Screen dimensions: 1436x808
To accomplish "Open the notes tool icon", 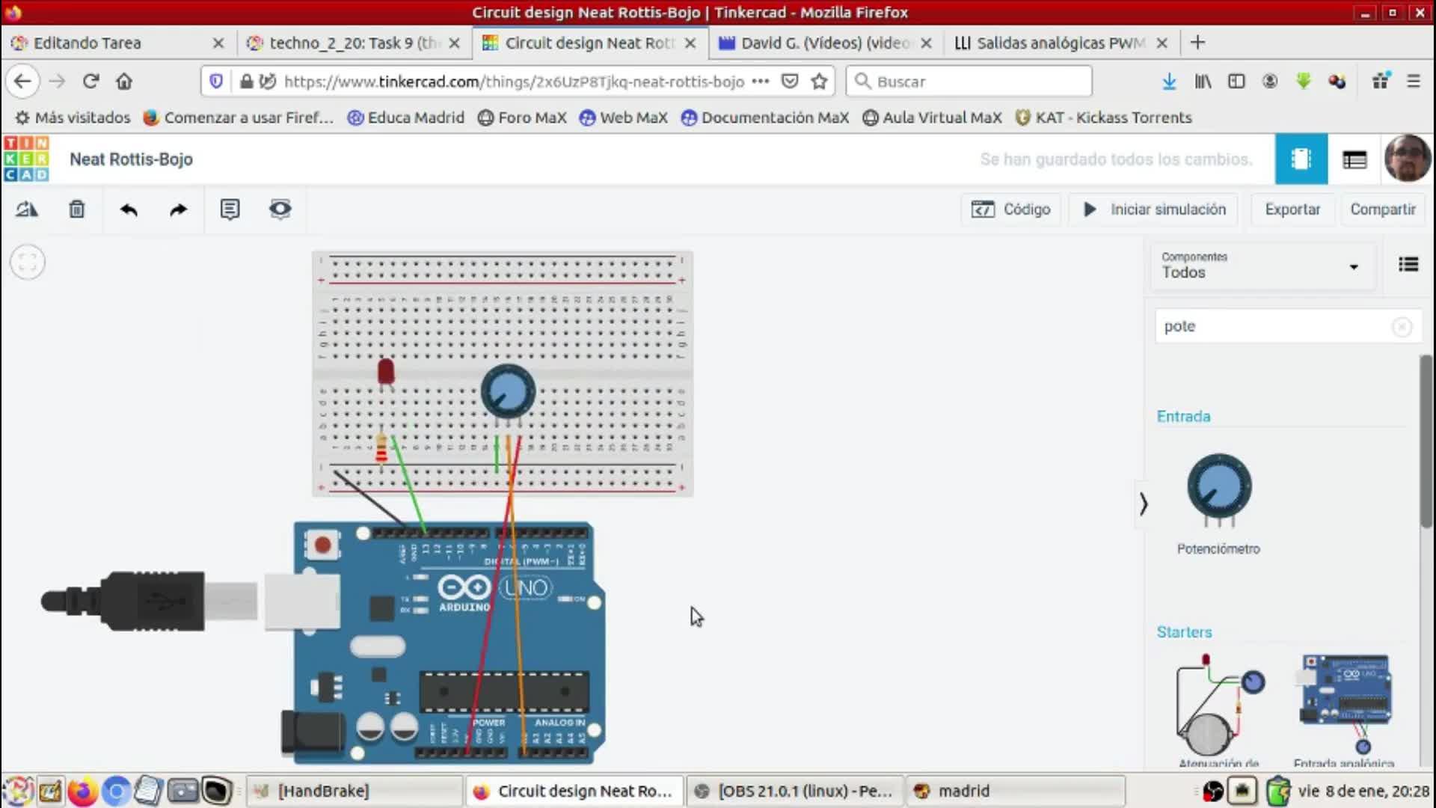I will tap(230, 209).
